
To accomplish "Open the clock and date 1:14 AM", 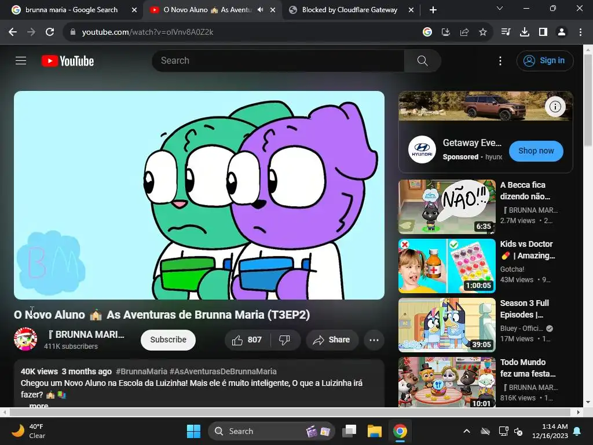I will click(550, 431).
